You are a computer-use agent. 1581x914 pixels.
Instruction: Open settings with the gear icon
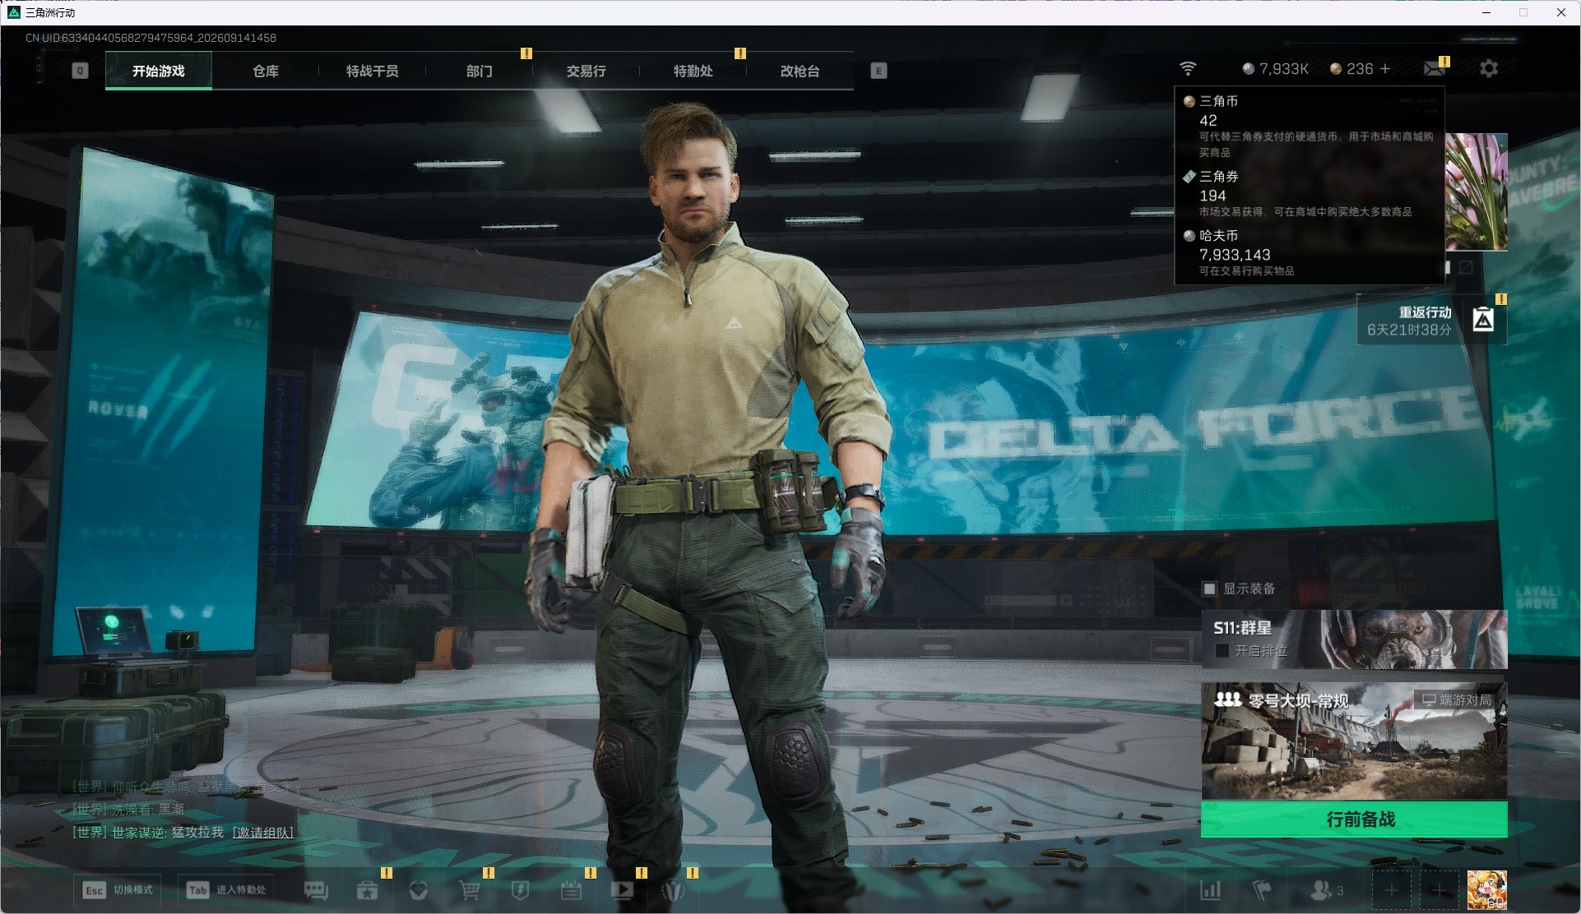(1489, 68)
